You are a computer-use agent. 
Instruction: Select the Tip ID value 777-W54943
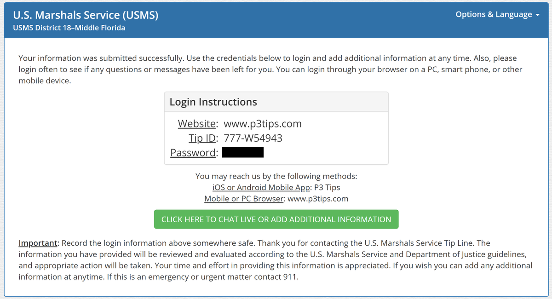(253, 138)
